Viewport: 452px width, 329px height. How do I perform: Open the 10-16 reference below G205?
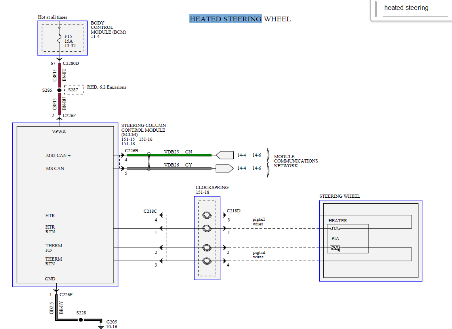(111, 327)
